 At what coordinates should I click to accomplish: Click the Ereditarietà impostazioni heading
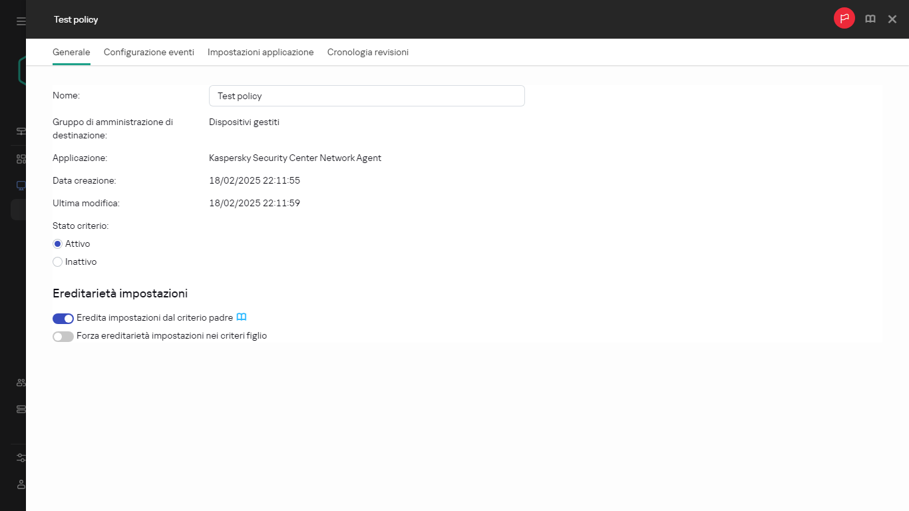click(x=120, y=293)
